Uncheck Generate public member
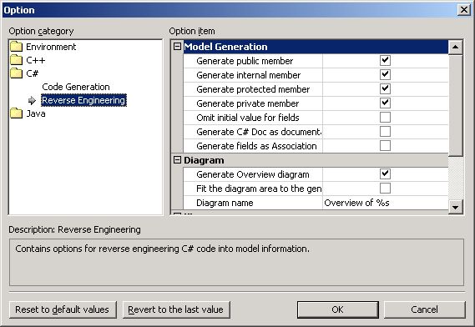Viewport: 475px width, 327px height. tap(385, 61)
